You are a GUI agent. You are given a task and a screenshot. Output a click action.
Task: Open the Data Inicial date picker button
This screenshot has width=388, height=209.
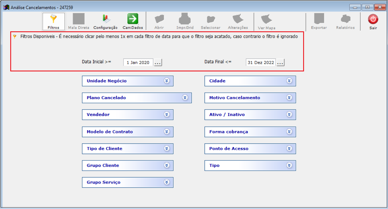(x=158, y=63)
